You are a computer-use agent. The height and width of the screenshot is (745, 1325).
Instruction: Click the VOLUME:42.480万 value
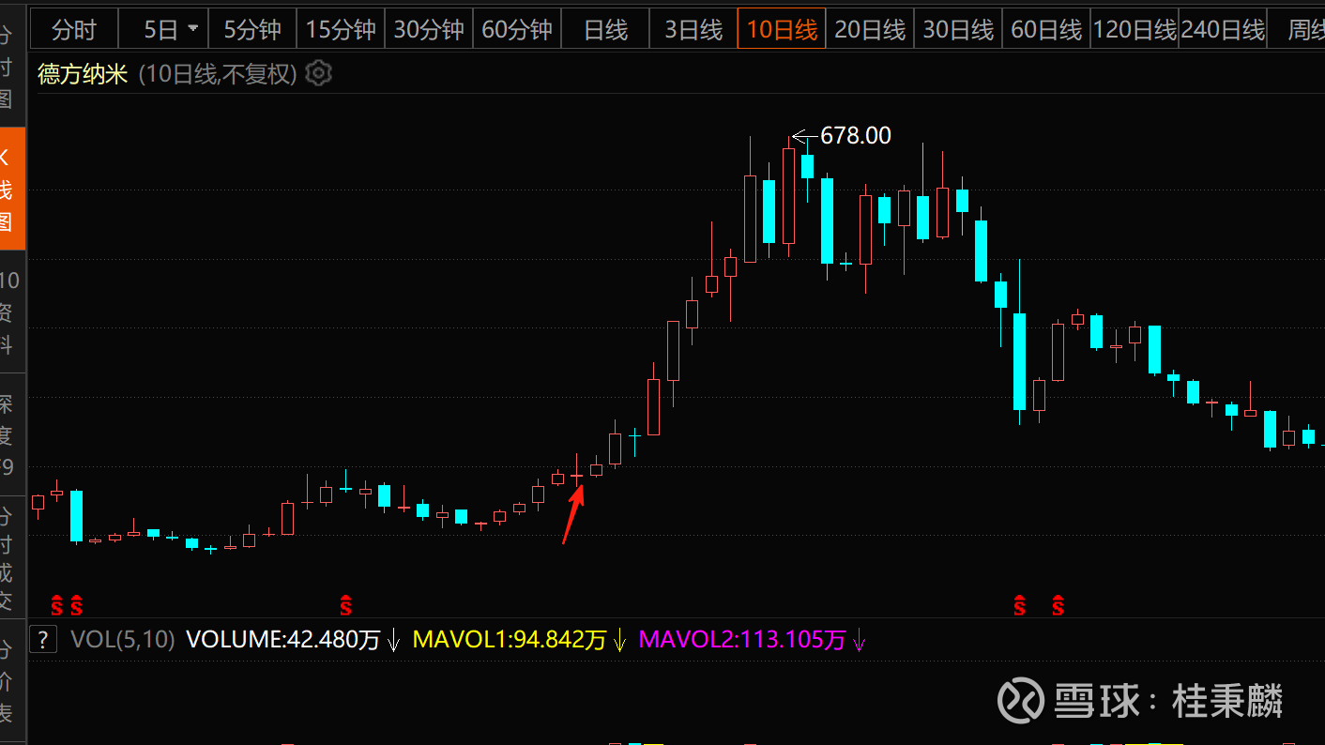(283, 640)
